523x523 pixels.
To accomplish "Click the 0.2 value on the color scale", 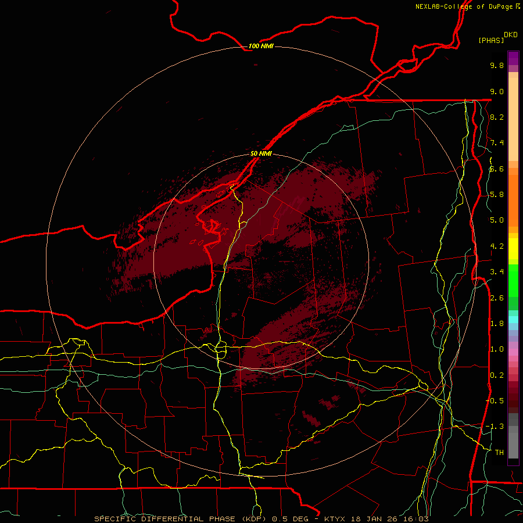I will tap(497, 375).
